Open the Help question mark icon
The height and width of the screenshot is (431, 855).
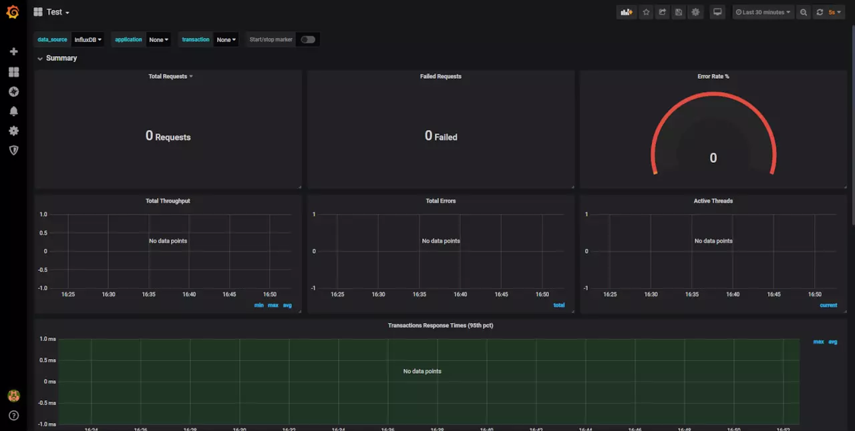(x=13, y=416)
